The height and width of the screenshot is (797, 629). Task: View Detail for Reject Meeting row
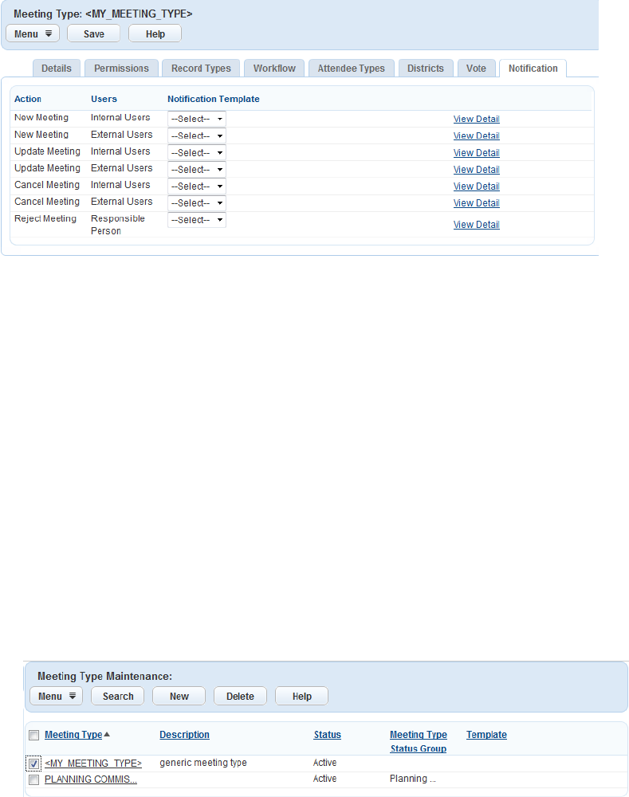click(x=477, y=224)
